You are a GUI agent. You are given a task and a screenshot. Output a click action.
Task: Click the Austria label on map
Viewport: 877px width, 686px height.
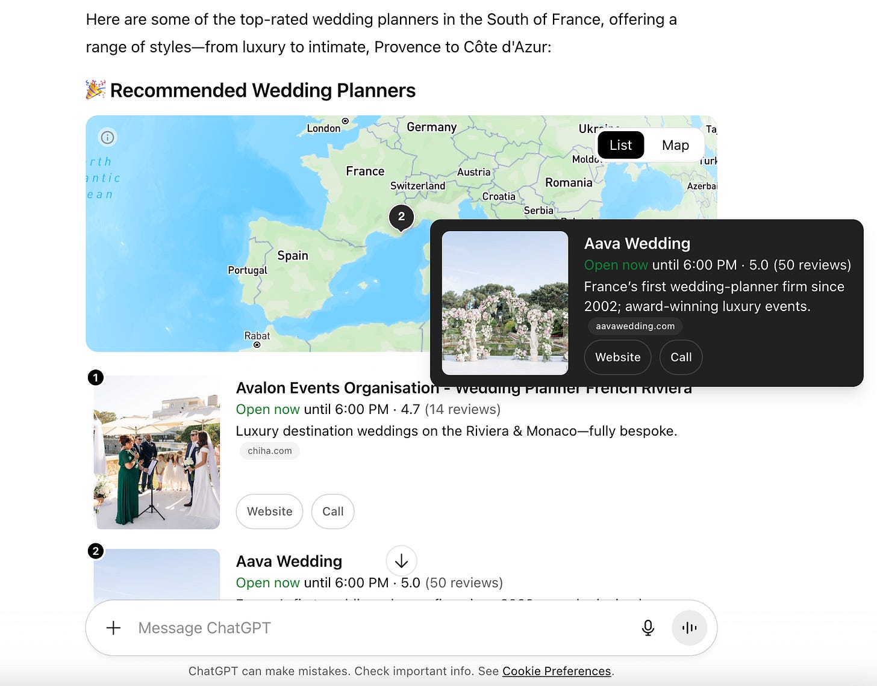[x=473, y=172]
